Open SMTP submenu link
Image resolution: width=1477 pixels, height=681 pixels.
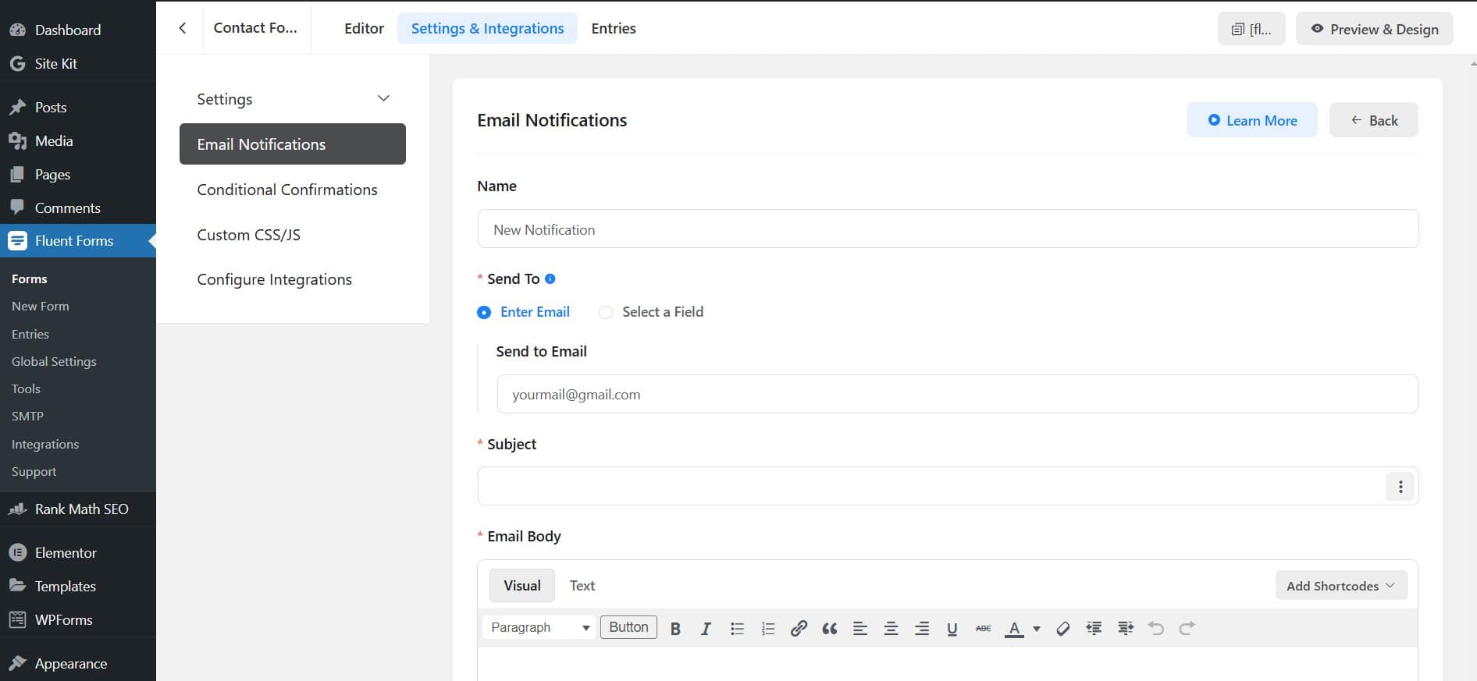click(27, 416)
